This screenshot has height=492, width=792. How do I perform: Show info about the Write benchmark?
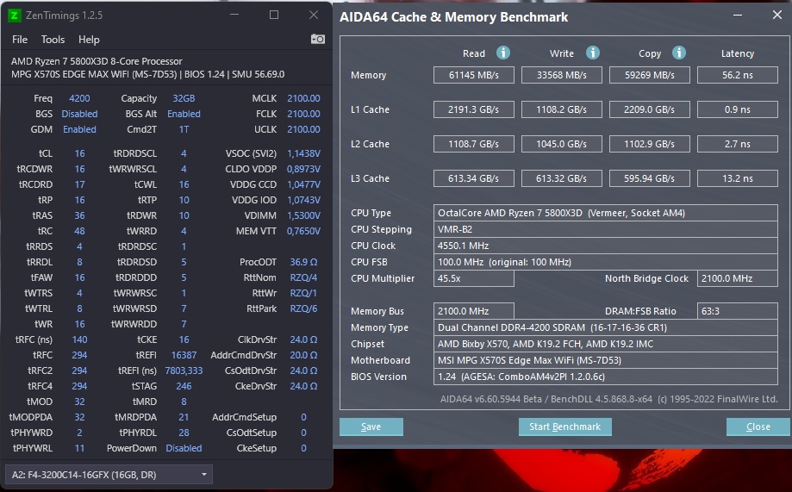[x=592, y=53]
